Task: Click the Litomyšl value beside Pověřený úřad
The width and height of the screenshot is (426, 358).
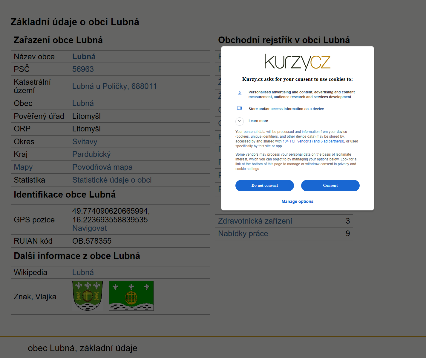Action: [x=87, y=116]
